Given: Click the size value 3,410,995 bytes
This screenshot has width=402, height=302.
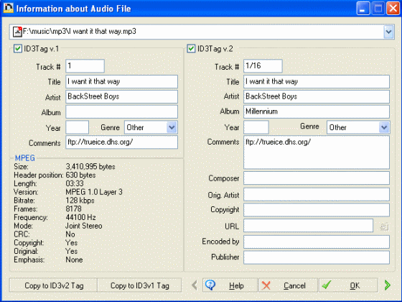Looking at the screenshot, I should pyautogui.click(x=90, y=167).
